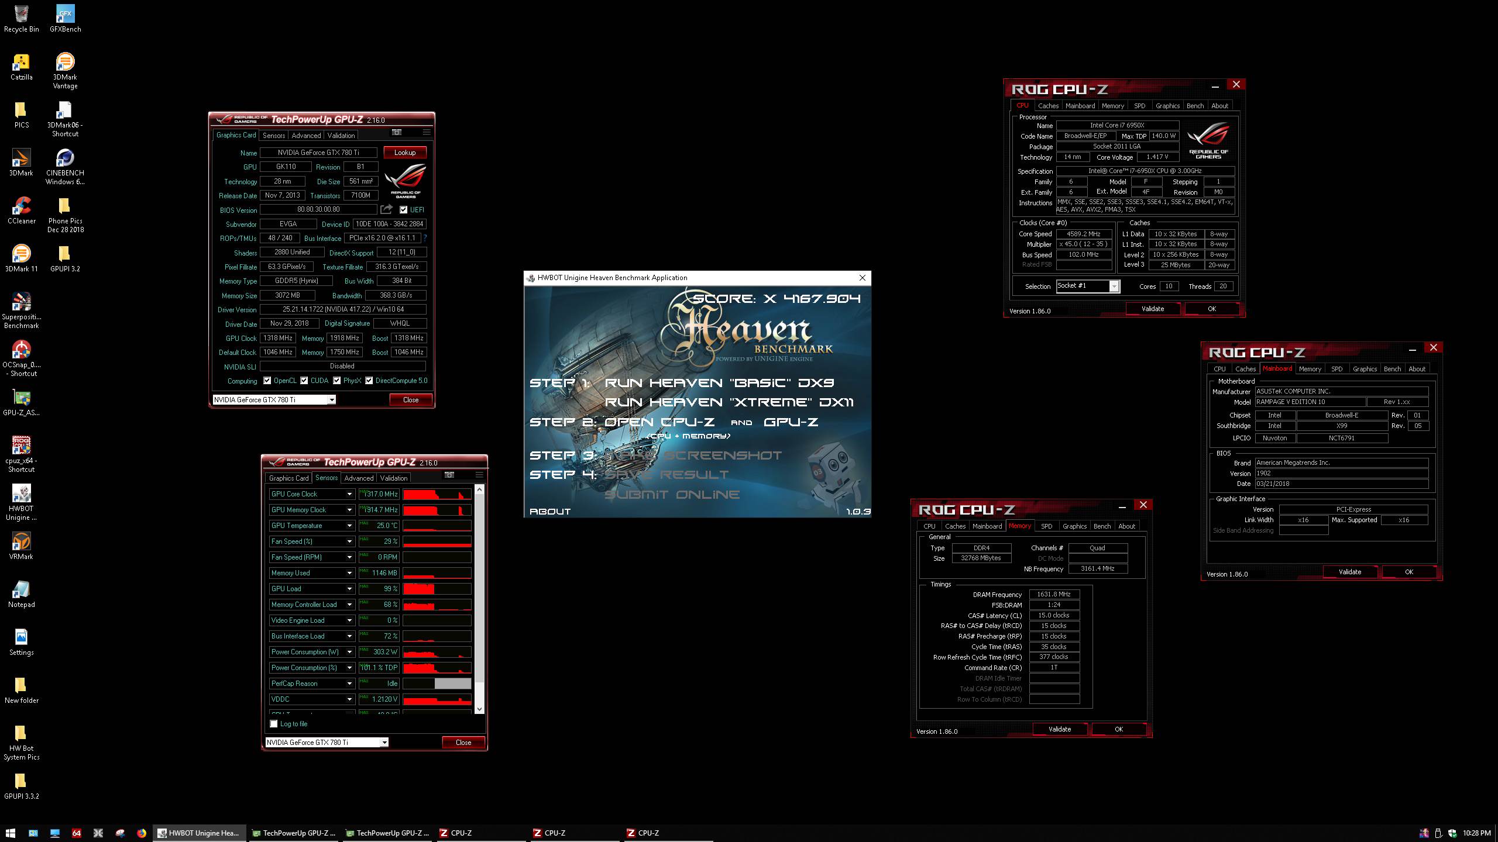Open the Notepad desktop icon
1498x842 pixels.
click(x=22, y=594)
